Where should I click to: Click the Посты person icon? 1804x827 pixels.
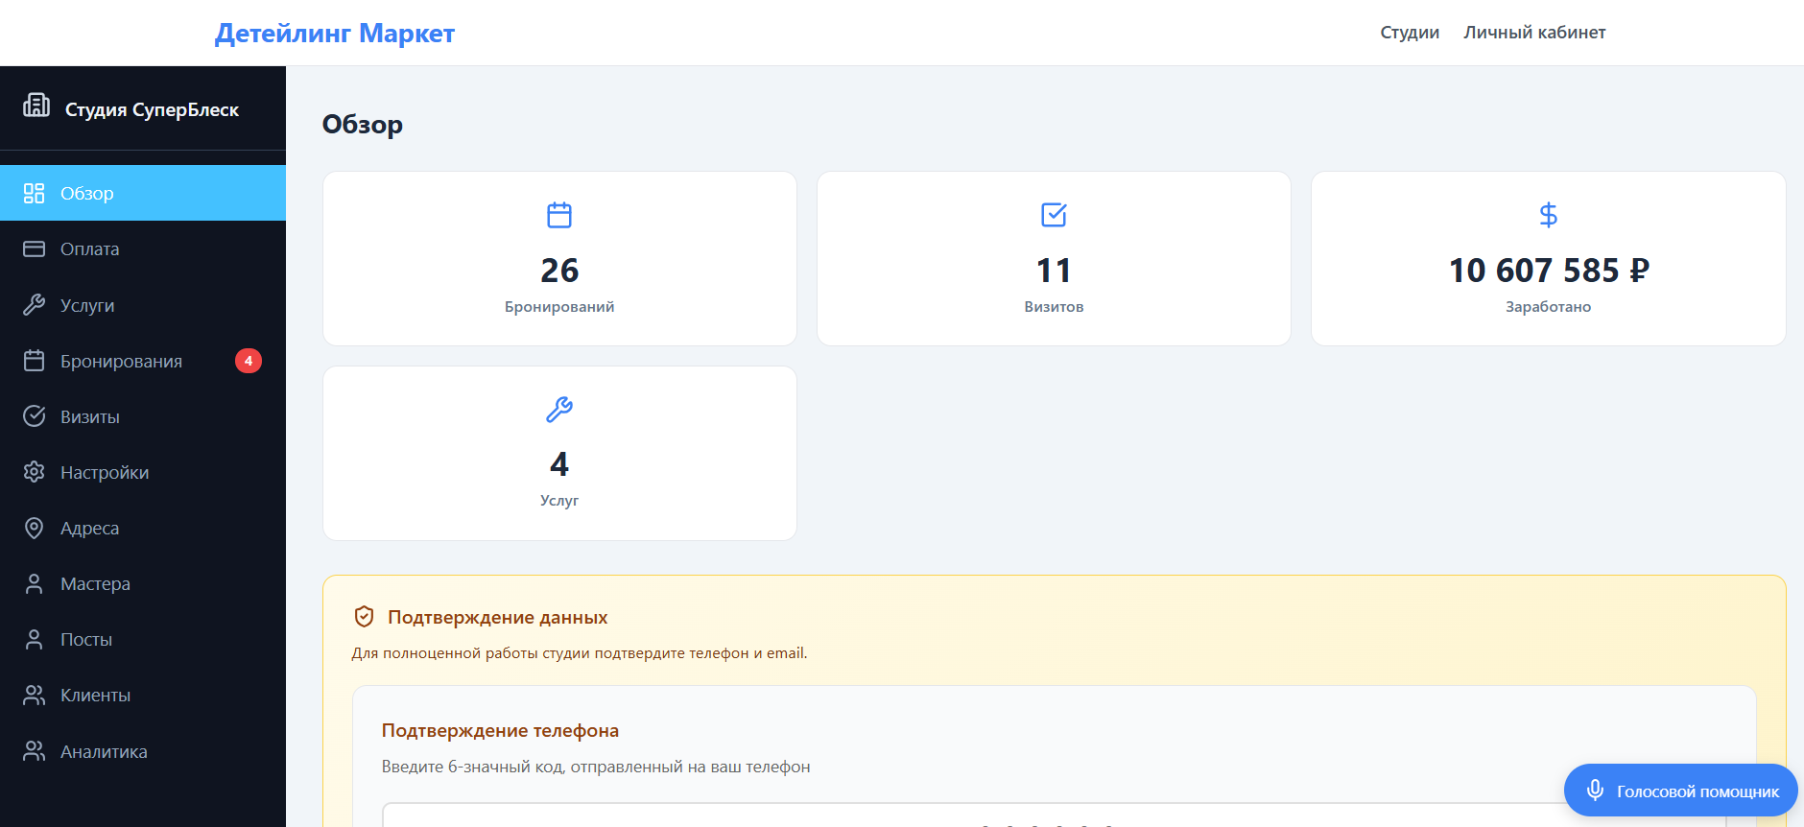click(x=35, y=640)
